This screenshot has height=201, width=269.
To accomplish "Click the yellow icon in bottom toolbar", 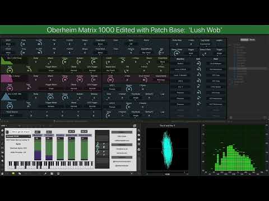I will pyautogui.click(x=13, y=174).
